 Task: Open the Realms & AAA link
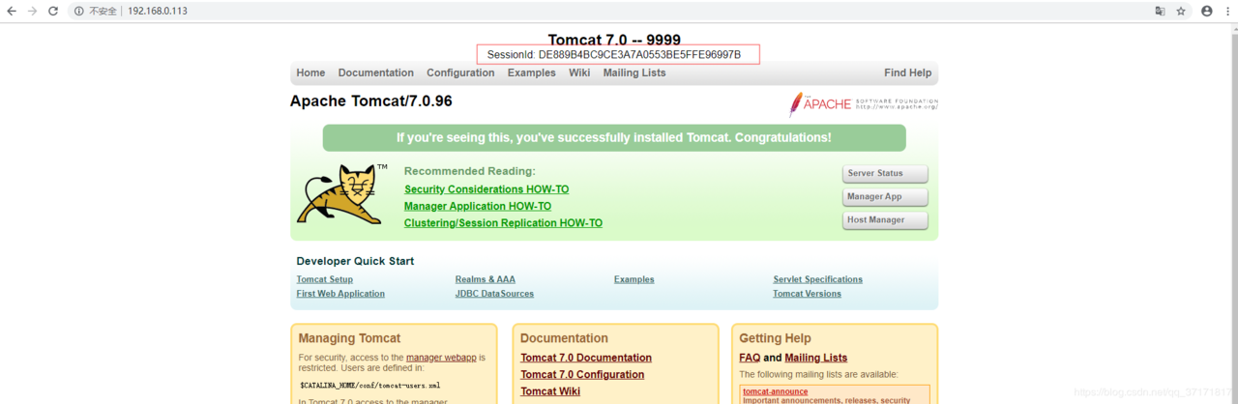(x=486, y=279)
